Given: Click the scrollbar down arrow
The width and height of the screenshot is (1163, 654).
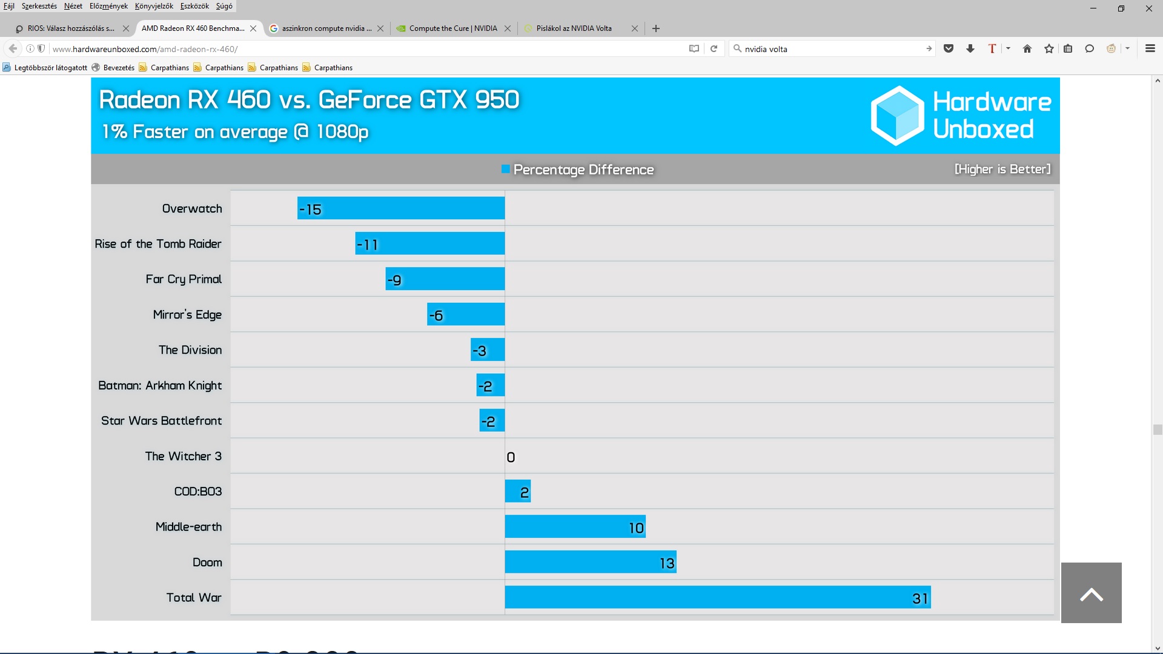Looking at the screenshot, I should pyautogui.click(x=1158, y=649).
